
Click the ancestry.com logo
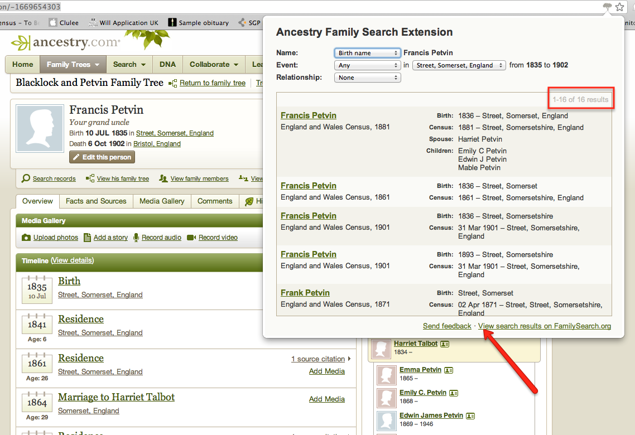(66, 42)
